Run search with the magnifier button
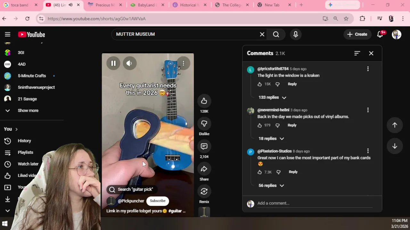 (276, 34)
